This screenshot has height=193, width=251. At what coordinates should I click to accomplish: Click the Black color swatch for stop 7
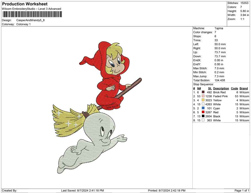point(203,116)
